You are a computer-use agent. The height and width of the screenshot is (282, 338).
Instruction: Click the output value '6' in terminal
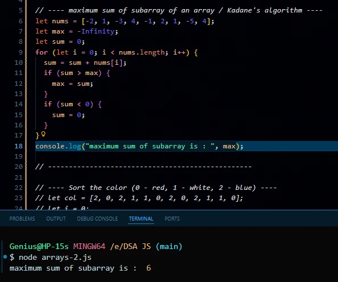pos(149,268)
